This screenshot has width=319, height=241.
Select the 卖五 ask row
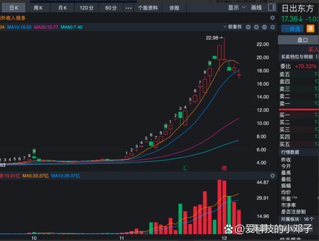[298, 74]
